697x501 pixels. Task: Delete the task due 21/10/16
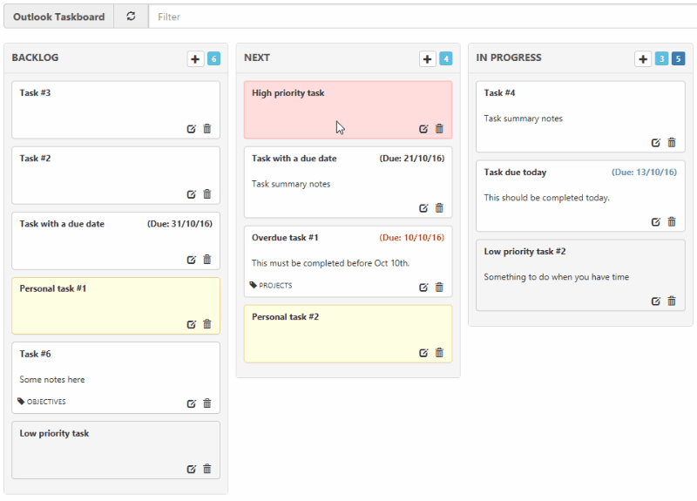[x=439, y=207]
